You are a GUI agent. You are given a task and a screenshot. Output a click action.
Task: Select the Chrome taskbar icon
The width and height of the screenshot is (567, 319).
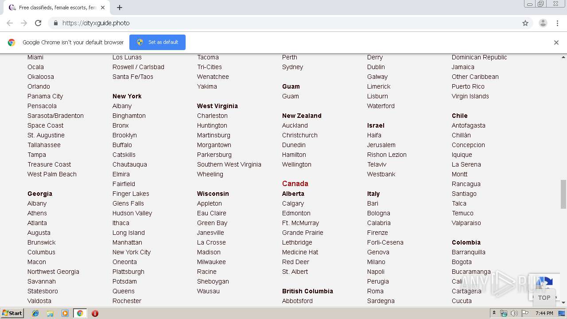click(80, 313)
